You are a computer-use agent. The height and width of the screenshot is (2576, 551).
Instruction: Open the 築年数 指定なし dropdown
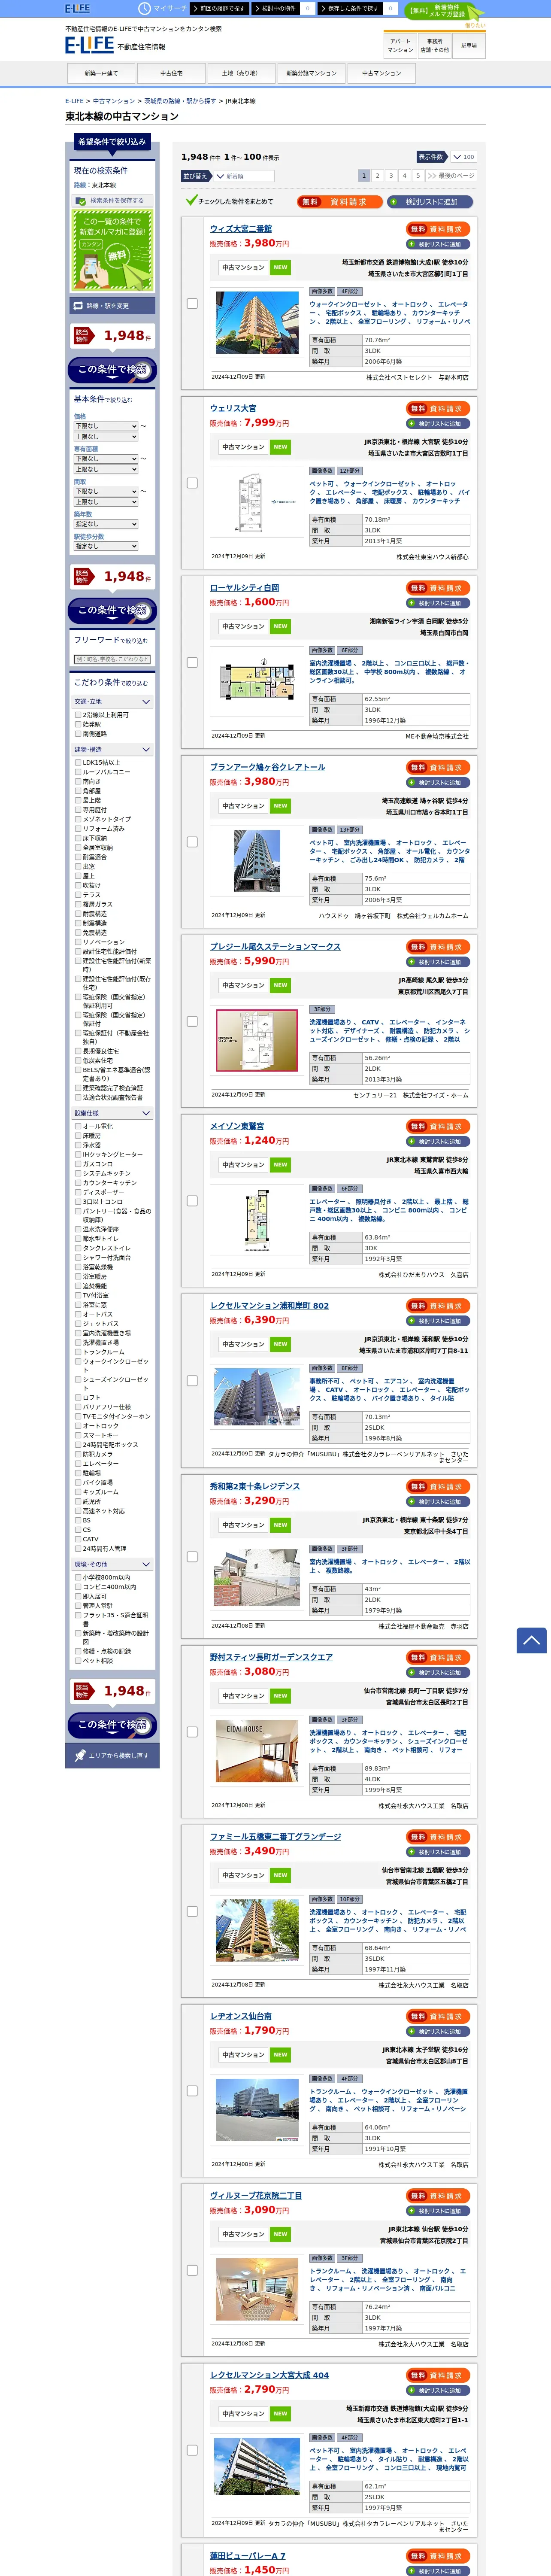[106, 524]
